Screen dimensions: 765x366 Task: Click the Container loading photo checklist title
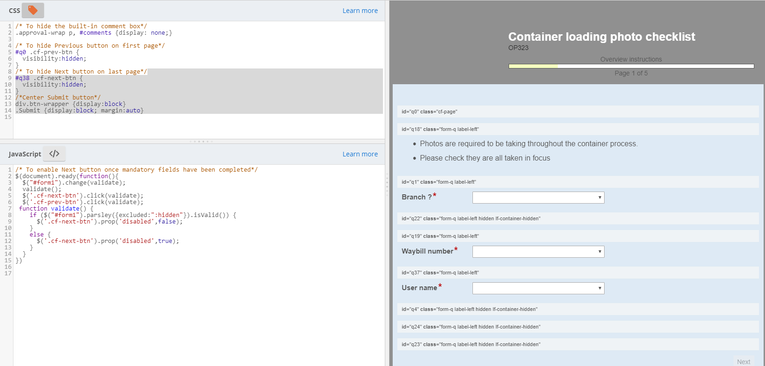pos(601,37)
